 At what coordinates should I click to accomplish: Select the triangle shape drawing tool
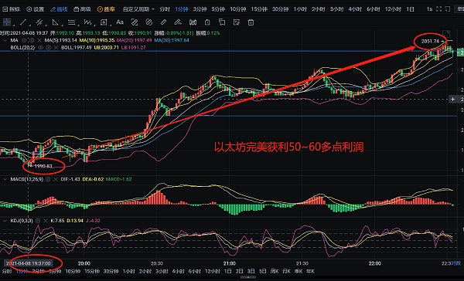[x=56, y=22]
